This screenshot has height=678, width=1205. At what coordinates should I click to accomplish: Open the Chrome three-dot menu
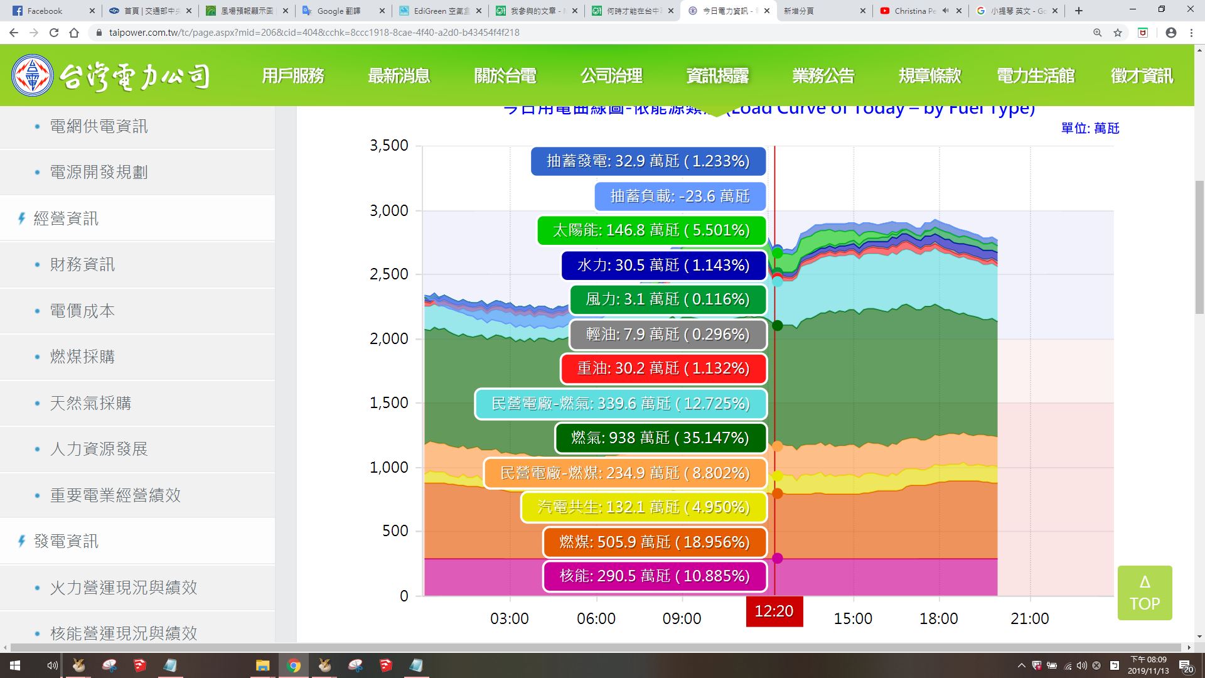click(x=1191, y=33)
